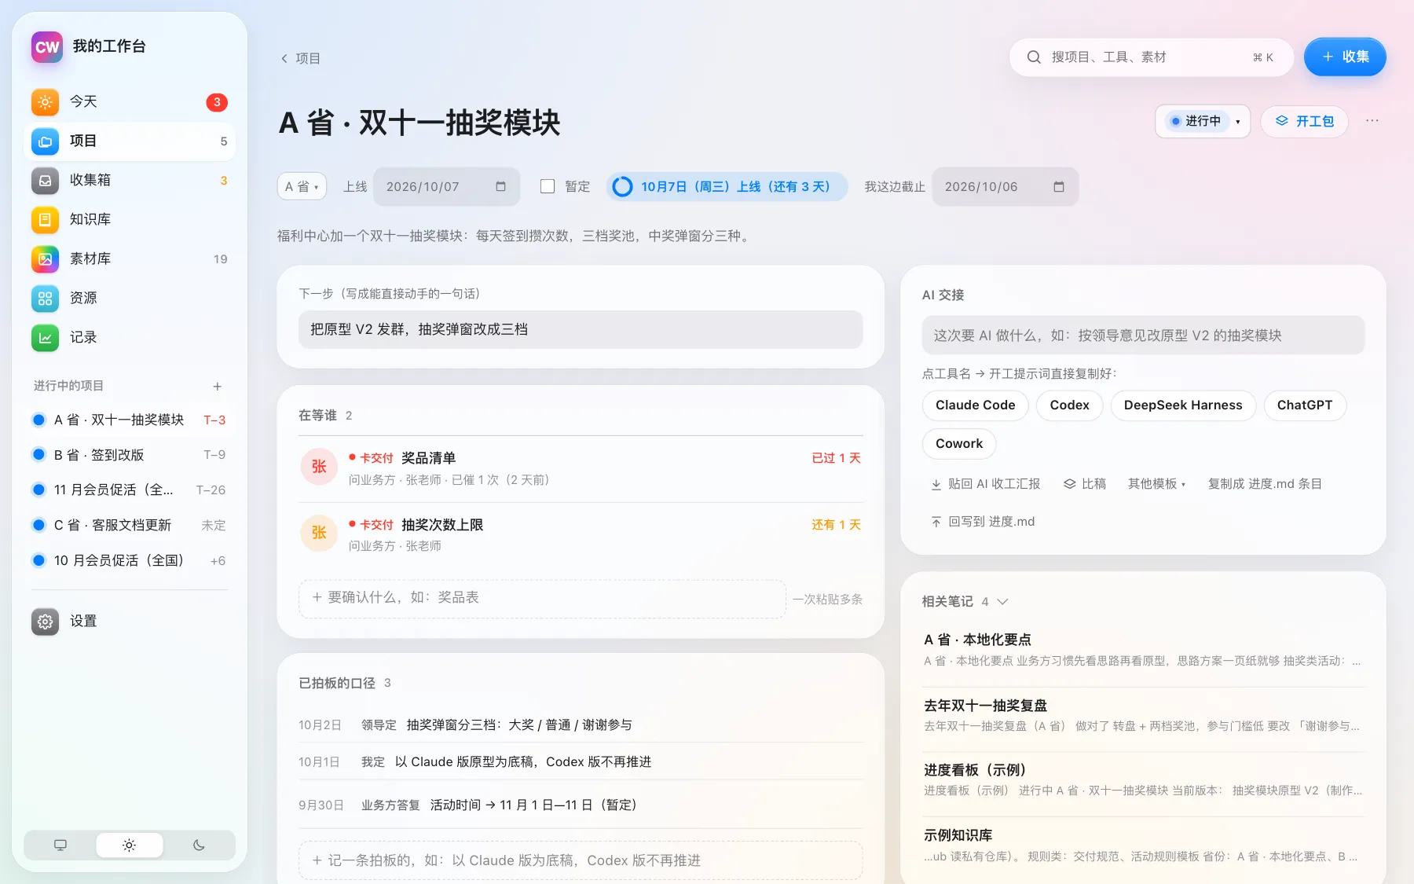Expand the 其他模板 dropdown
The image size is (1414, 884).
point(1156,483)
